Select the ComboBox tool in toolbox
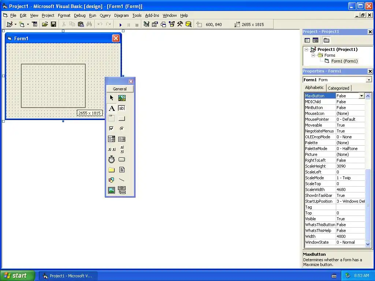The height and width of the screenshot is (281, 375). [x=111, y=139]
